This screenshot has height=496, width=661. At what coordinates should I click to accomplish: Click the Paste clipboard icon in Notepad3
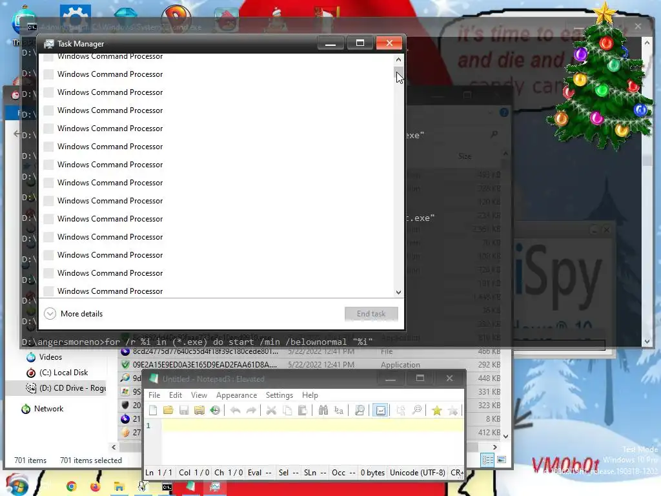pyautogui.click(x=302, y=410)
